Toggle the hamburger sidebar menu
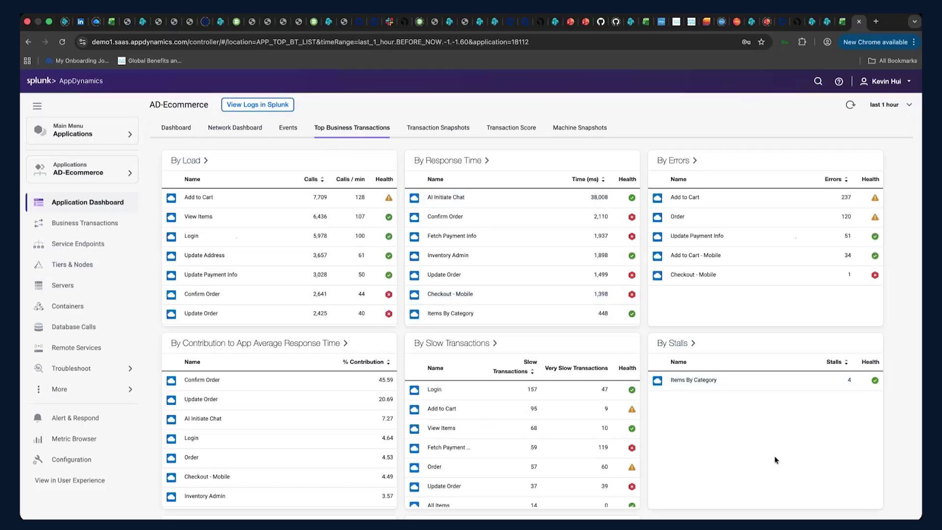942x530 pixels. point(37,106)
